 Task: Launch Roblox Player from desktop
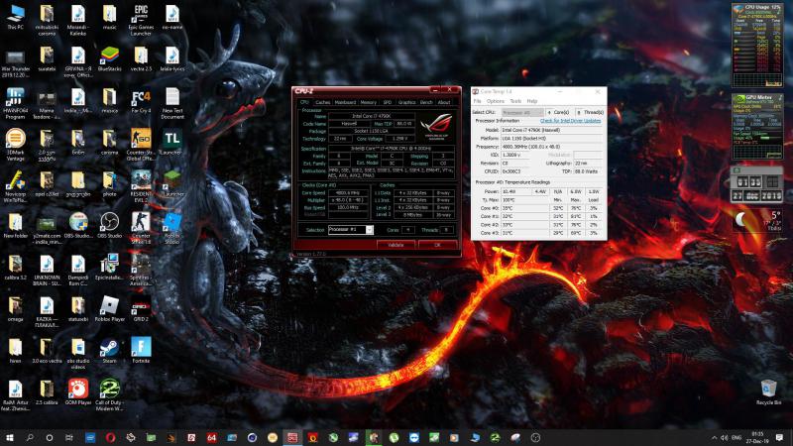pyautogui.click(x=109, y=305)
